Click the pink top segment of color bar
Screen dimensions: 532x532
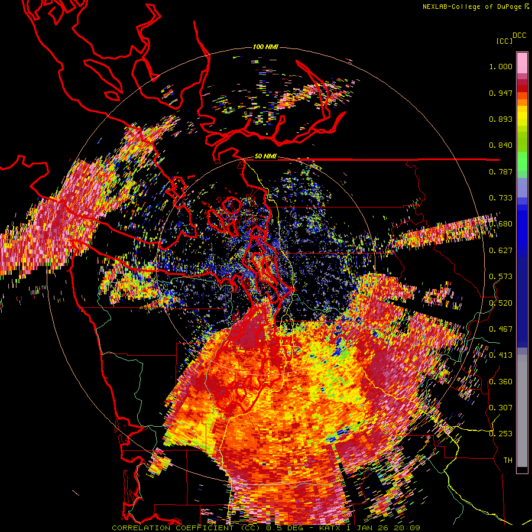coord(522,63)
